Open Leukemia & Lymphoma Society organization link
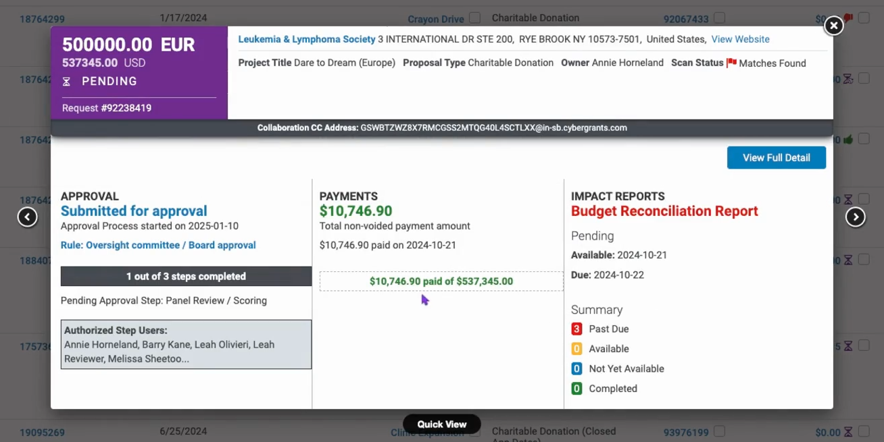Image resolution: width=884 pixels, height=442 pixels. (307, 39)
